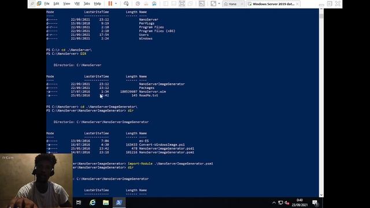Viewport: 370px width, 208px height.
Task: Click the es-ES directory entry
Action: coord(144,141)
